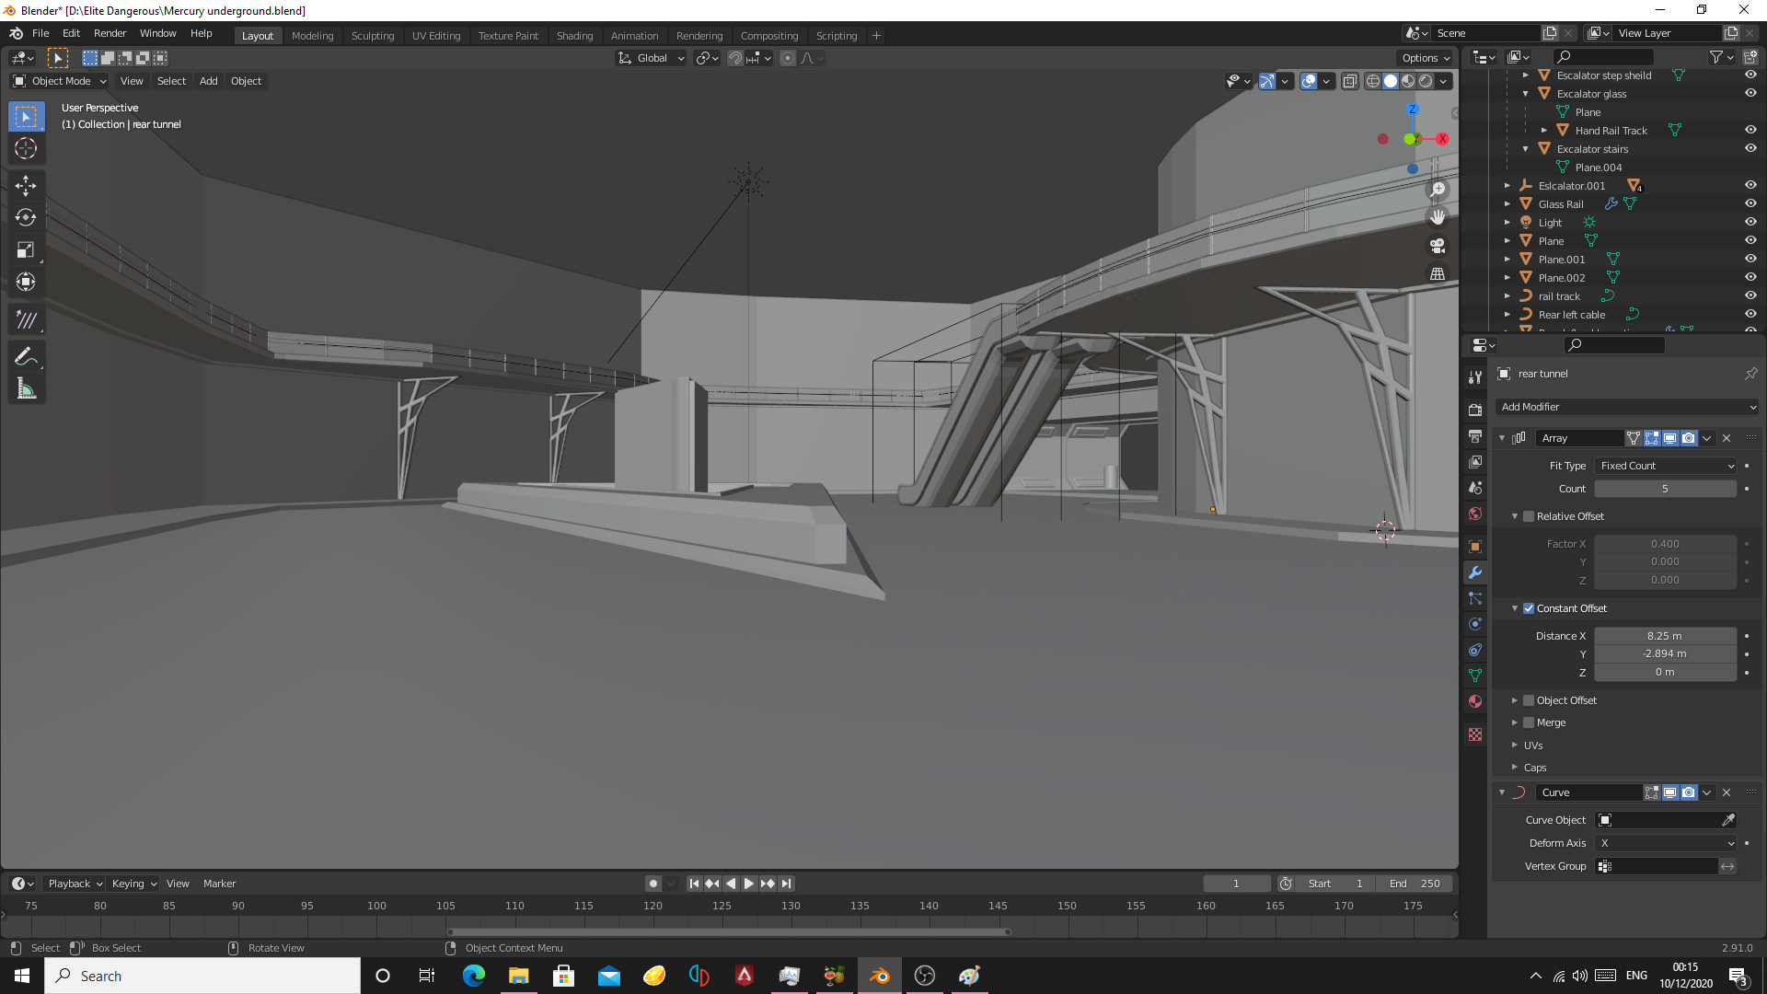The width and height of the screenshot is (1767, 994).
Task: Open Global transform orientation dropdown
Action: [652, 58]
